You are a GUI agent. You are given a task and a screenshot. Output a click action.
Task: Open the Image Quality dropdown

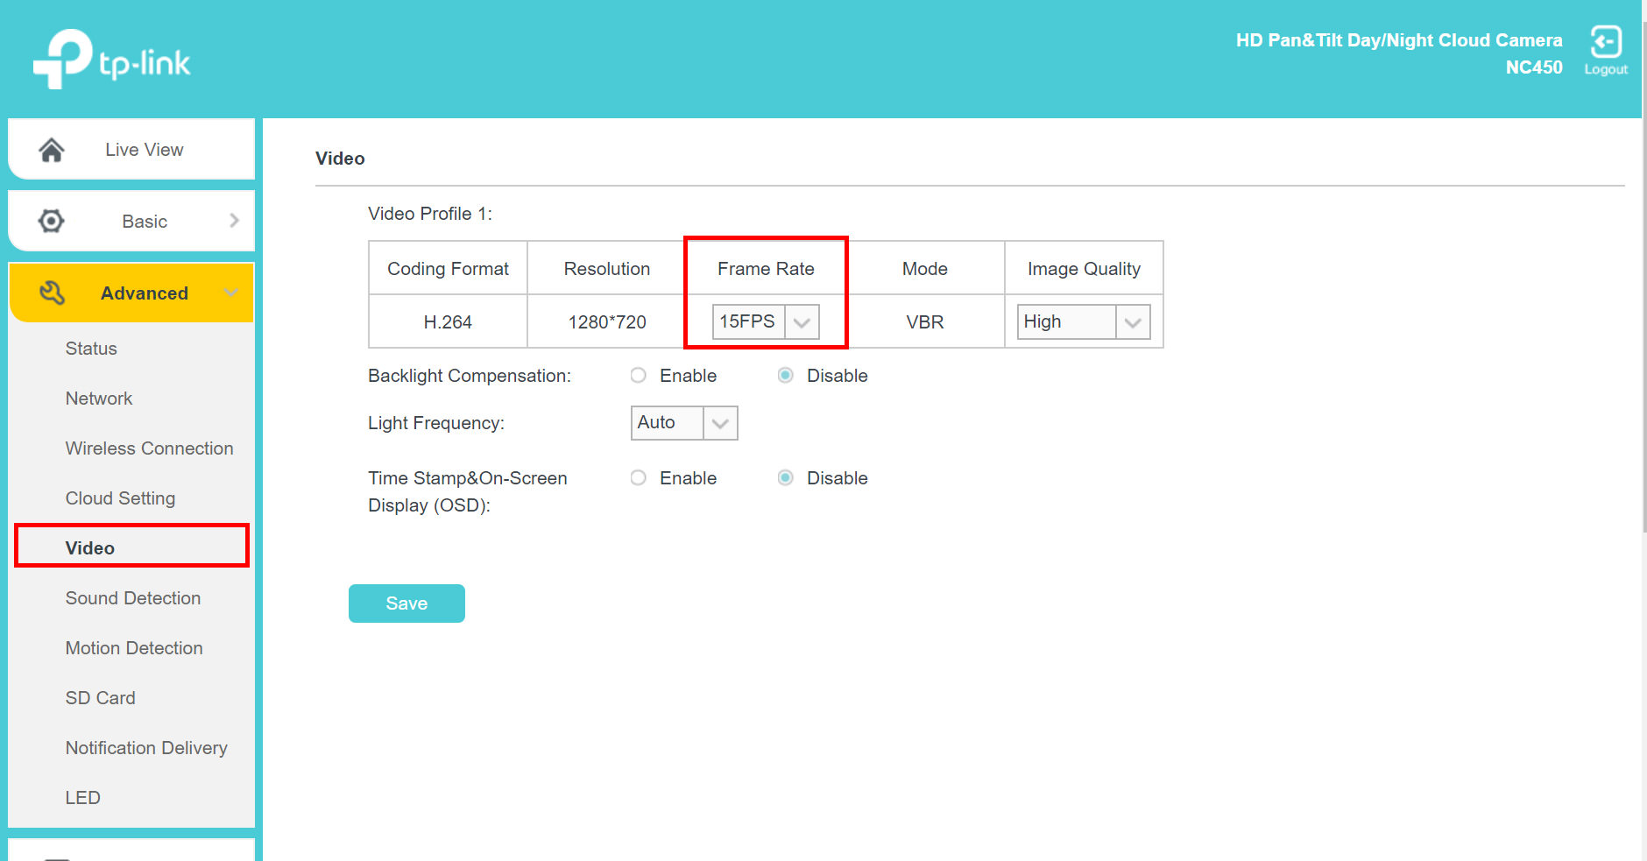point(1083,321)
